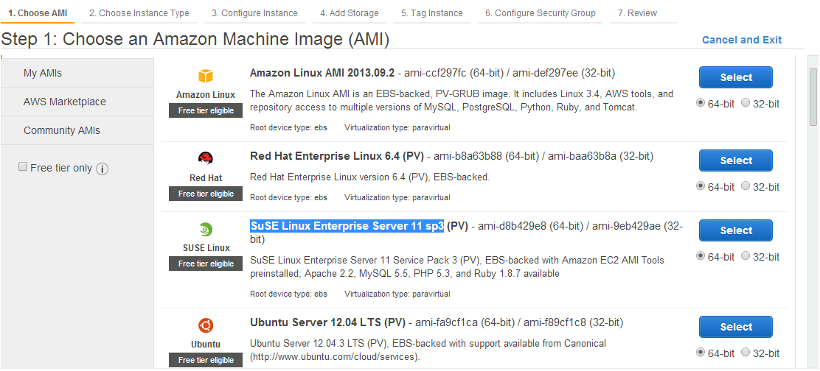Viewport: 820px width, 371px height.
Task: Open My AMIs in the sidebar
Action: coord(77,73)
